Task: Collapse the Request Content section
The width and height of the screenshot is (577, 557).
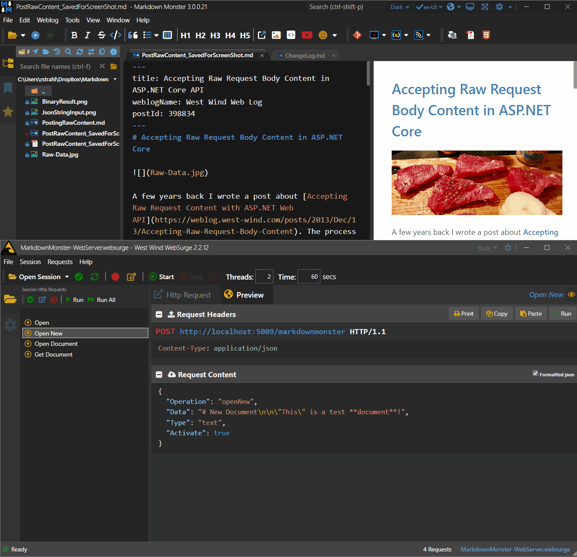Action: pos(159,375)
